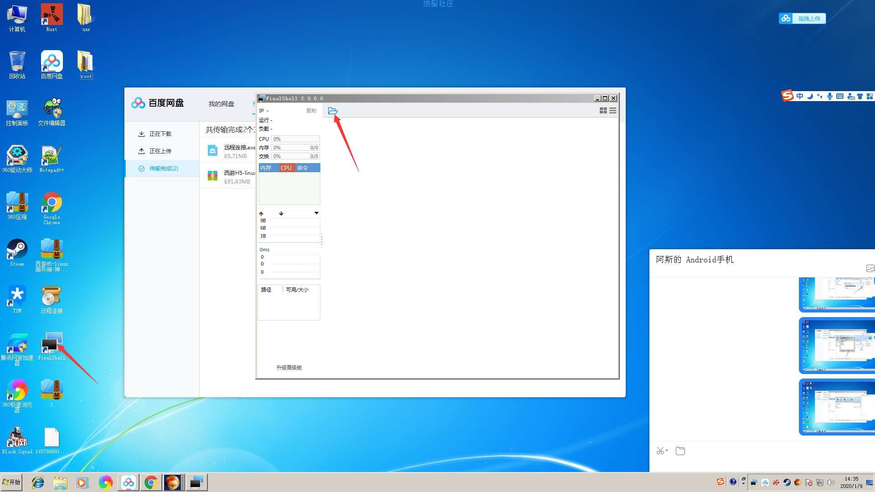The width and height of the screenshot is (875, 492).
Task: Select the 命令 tab in FinalShell process panel
Action: [x=303, y=168]
